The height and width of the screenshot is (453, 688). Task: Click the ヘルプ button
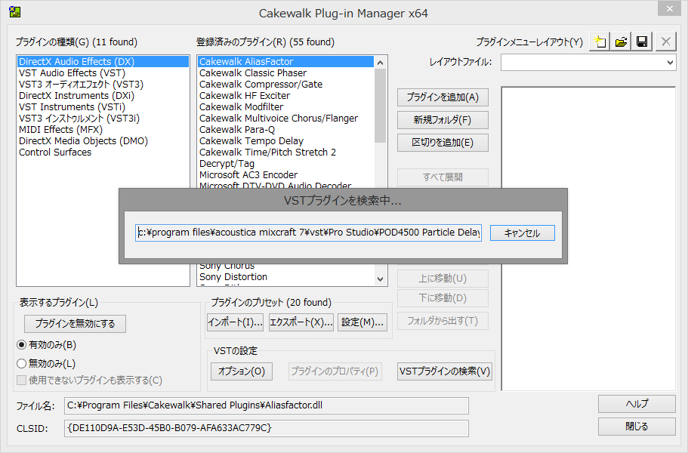click(x=637, y=404)
